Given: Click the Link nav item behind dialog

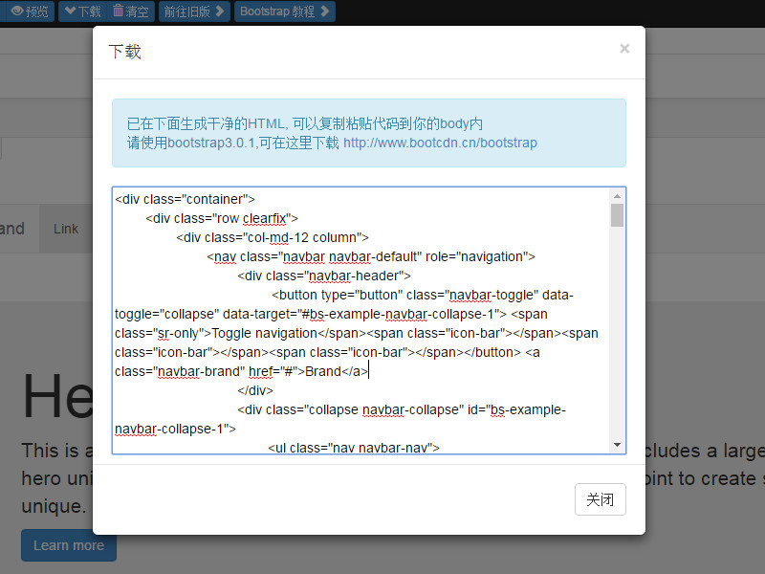Looking at the screenshot, I should click(66, 229).
